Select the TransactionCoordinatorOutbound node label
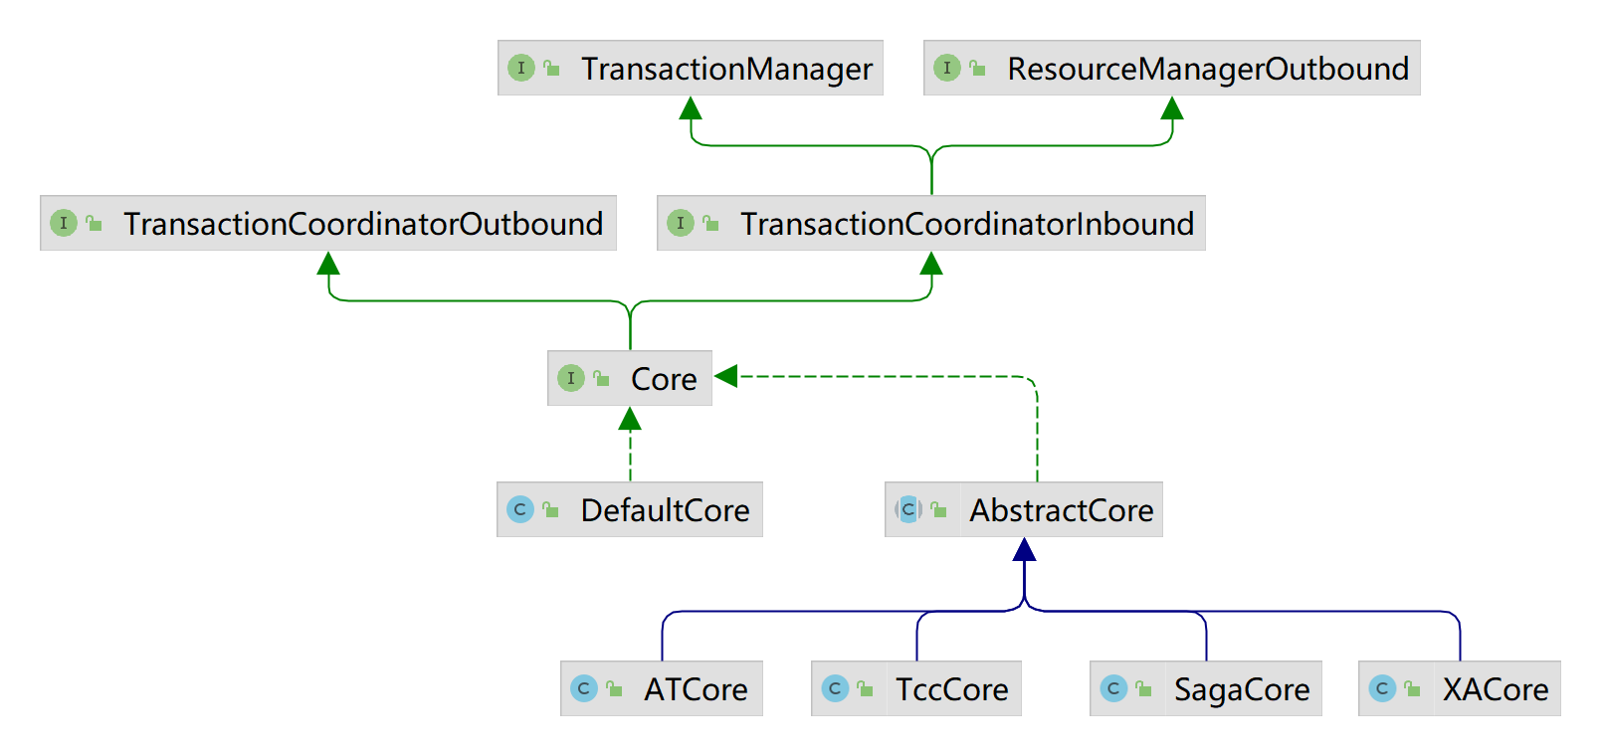This screenshot has width=1602, height=756. click(363, 224)
